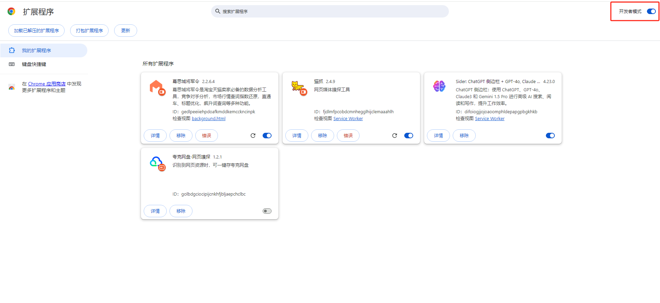The image size is (660, 303).
Task: Enable the 夸克网盘-网页嗅探 extension toggle
Action: click(x=267, y=211)
